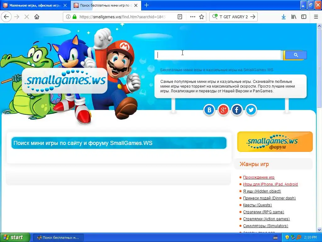322x242 pixels.
Task: Show the sidebar panel
Action: coord(304,17)
